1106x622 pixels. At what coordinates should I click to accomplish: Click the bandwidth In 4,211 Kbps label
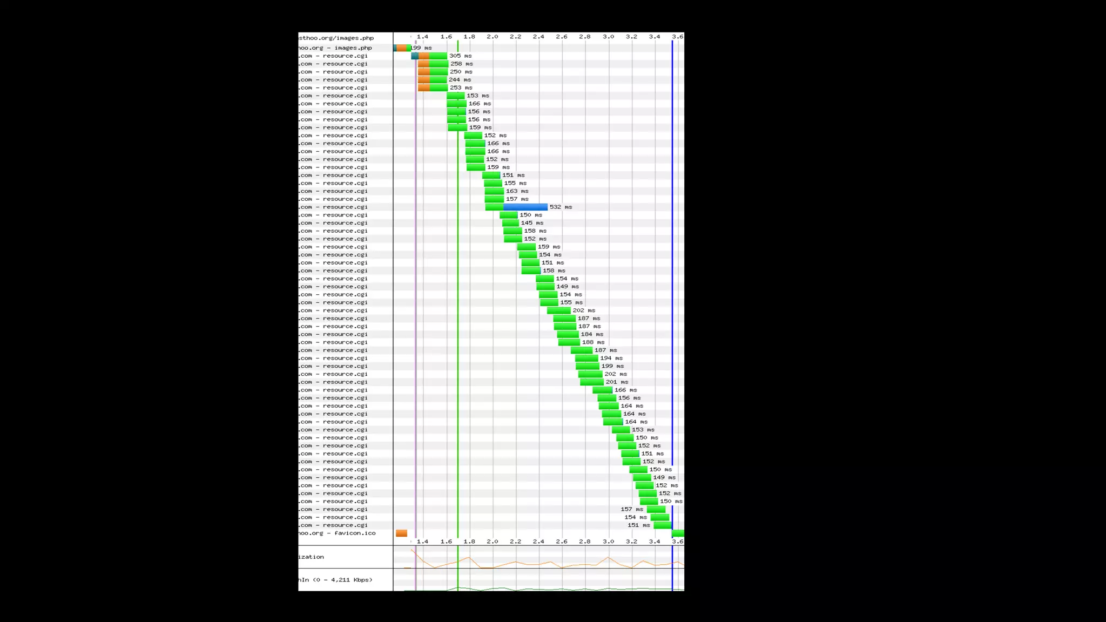[336, 580]
